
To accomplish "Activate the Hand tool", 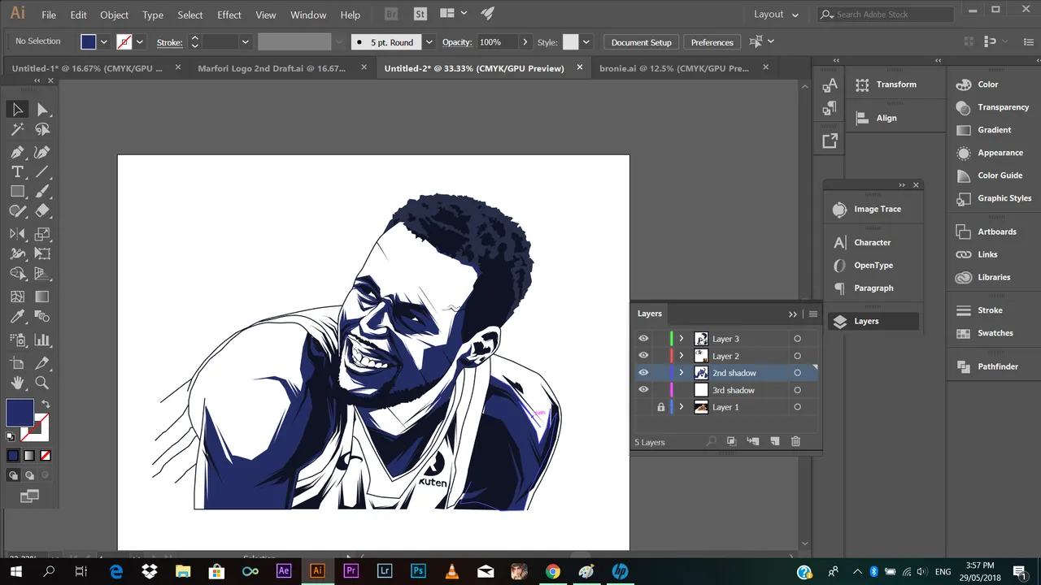I will pos(17,383).
